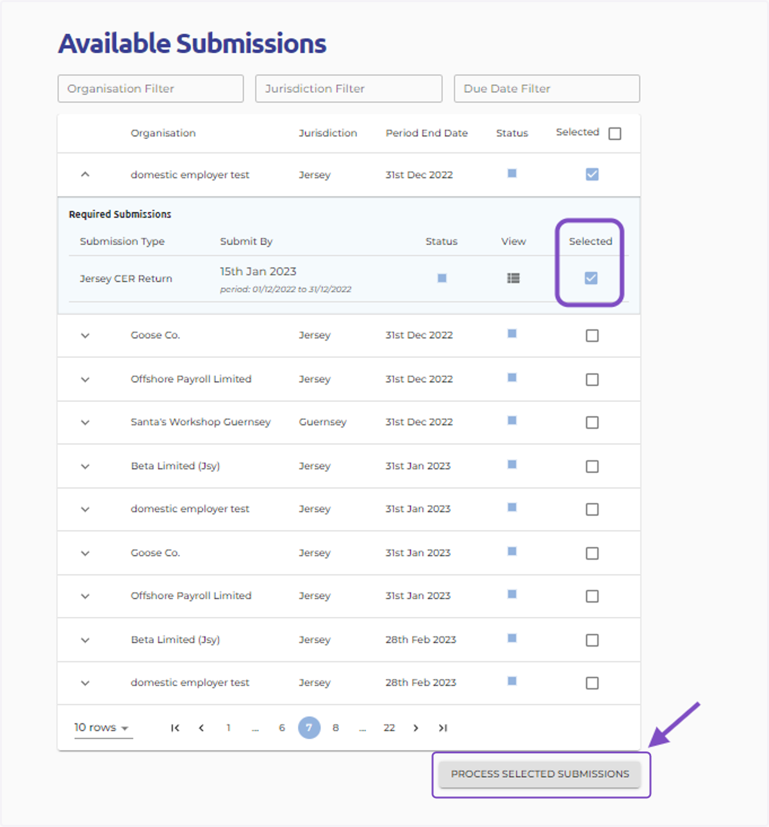This screenshot has height=827, width=769.
Task: Click status indicator for Offshore Payroll Limited 31st Dec 2022
Action: click(x=512, y=378)
